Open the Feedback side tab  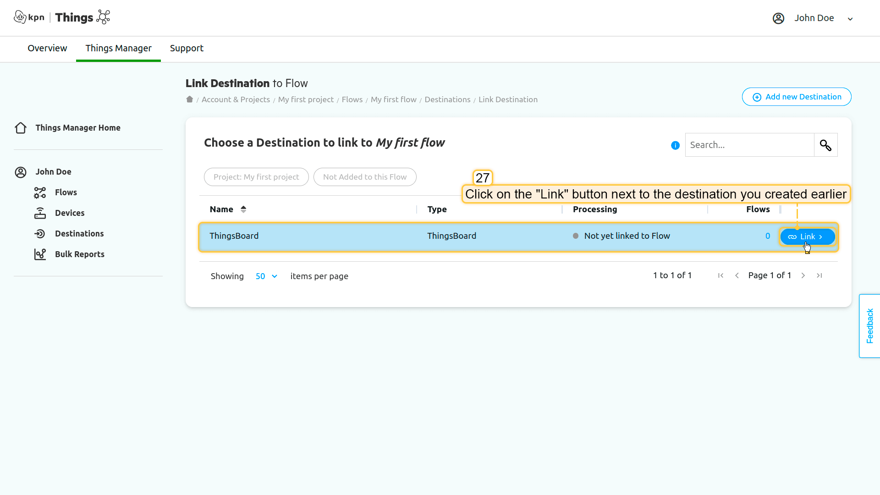(869, 326)
